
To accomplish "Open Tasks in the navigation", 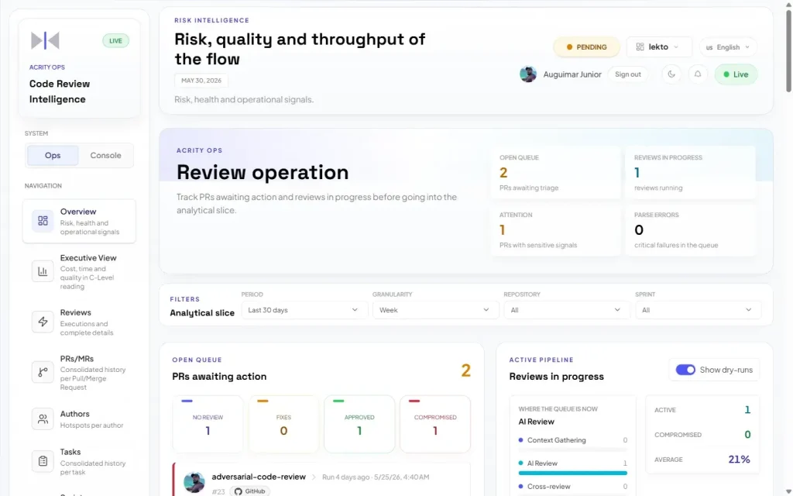I will click(x=79, y=462).
